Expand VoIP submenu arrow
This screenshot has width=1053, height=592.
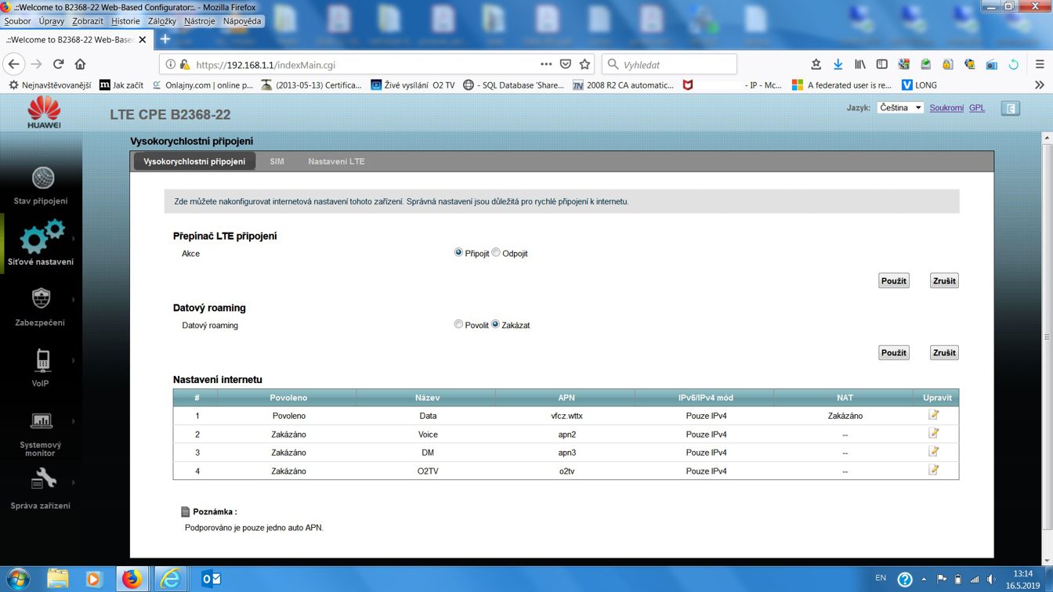[x=74, y=360]
